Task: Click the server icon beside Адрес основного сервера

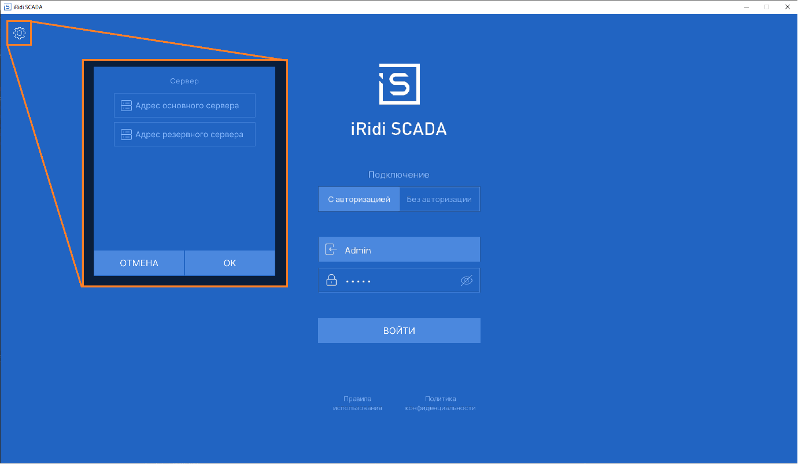Action: [126, 106]
